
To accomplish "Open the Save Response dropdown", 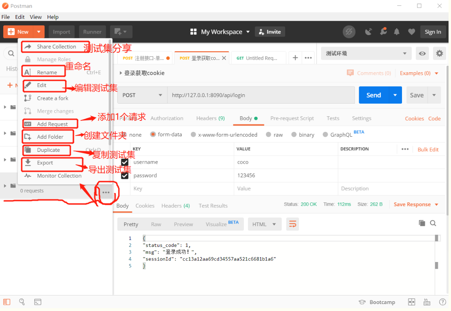I will [x=416, y=204].
